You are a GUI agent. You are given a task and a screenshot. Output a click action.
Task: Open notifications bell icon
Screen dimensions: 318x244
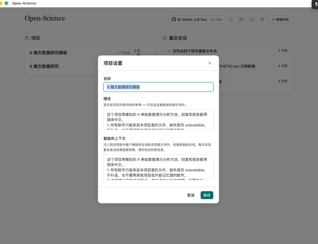point(252,20)
